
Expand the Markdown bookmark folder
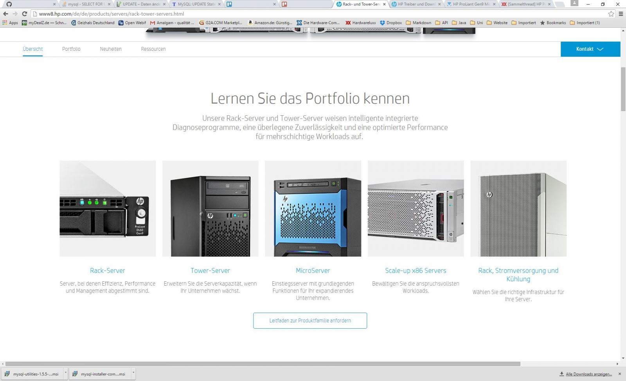tap(418, 23)
